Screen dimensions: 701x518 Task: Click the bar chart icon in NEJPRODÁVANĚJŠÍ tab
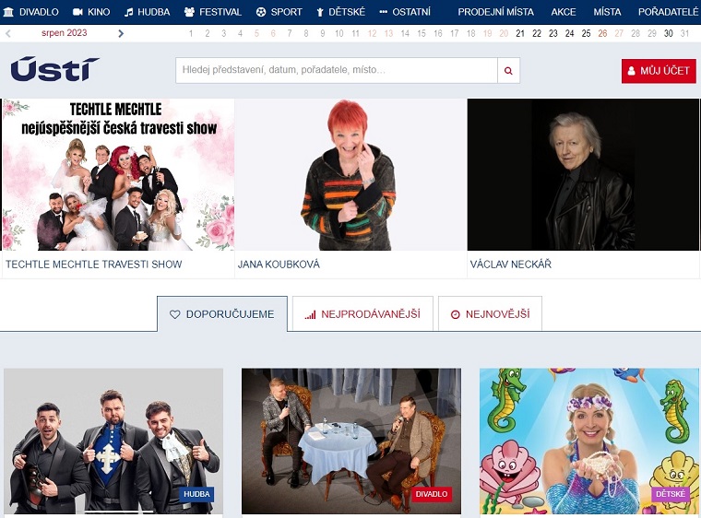pos(310,314)
